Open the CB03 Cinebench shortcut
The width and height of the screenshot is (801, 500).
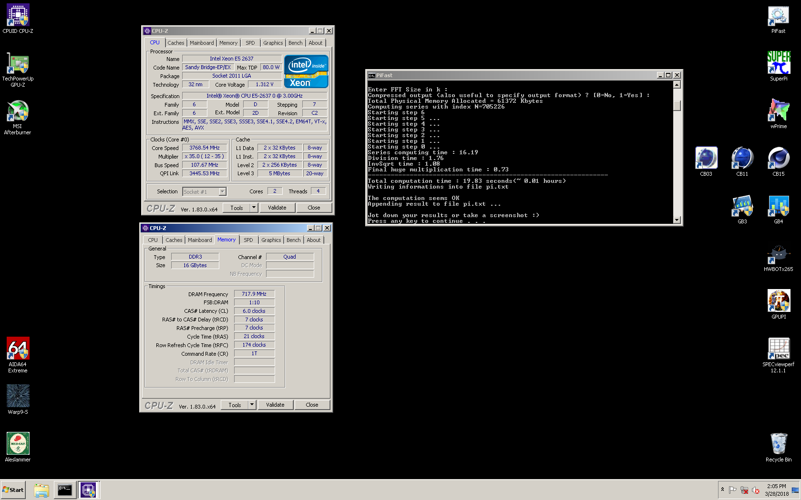tap(706, 162)
